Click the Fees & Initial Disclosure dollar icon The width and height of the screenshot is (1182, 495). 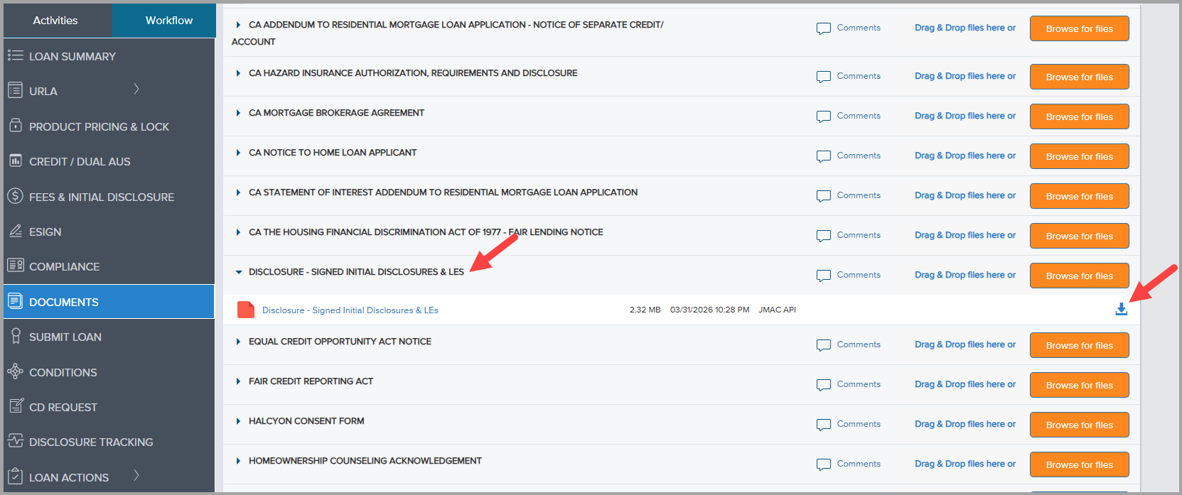(x=15, y=196)
